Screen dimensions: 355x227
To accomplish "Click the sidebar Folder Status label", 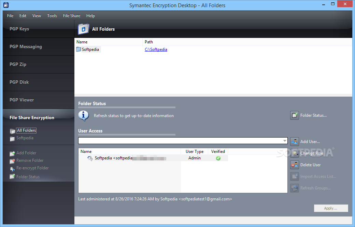I will click(28, 177).
